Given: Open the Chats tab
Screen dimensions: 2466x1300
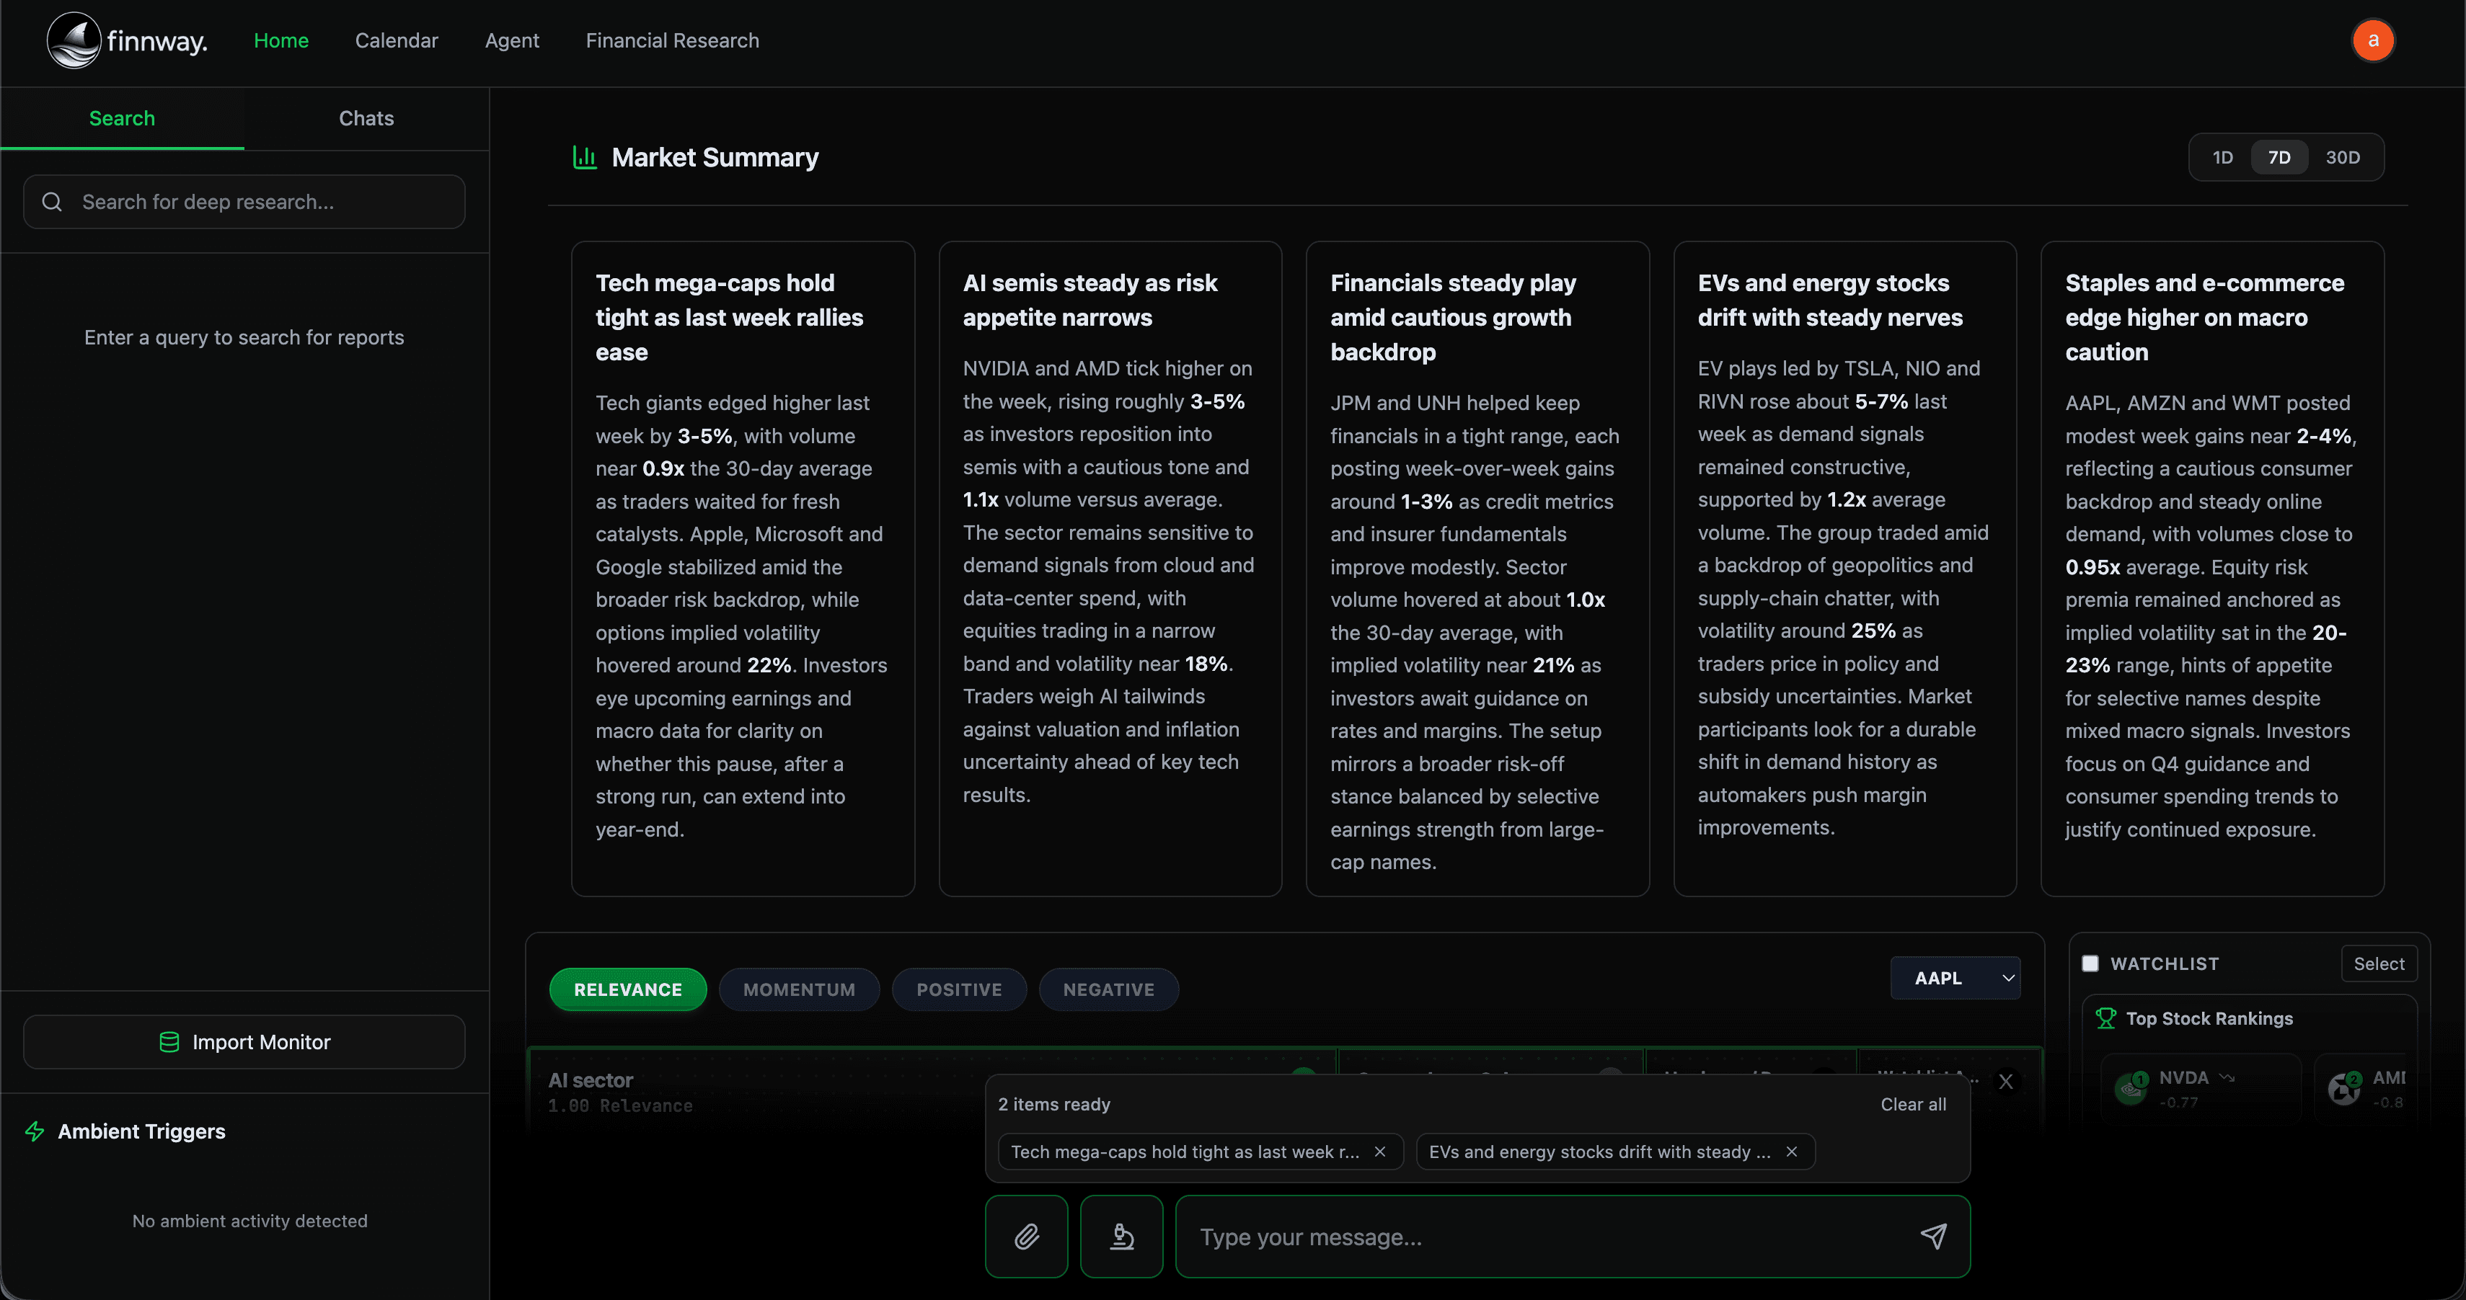Looking at the screenshot, I should (x=366, y=119).
